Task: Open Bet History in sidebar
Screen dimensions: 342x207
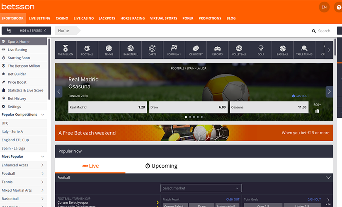Action: tap(24, 99)
